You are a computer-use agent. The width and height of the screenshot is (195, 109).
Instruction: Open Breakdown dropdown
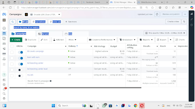(127, 40)
